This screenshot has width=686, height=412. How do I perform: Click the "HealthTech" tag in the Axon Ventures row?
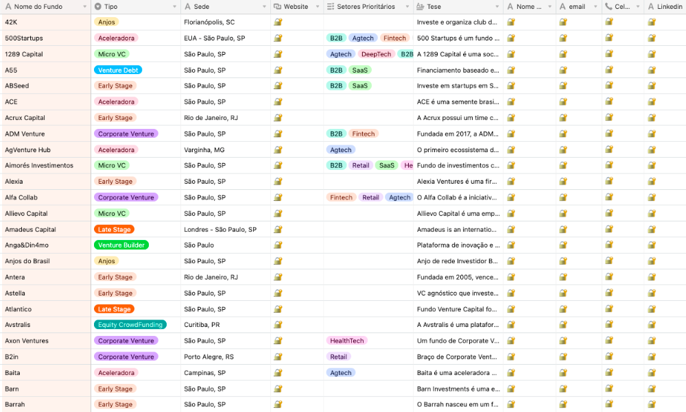click(347, 341)
